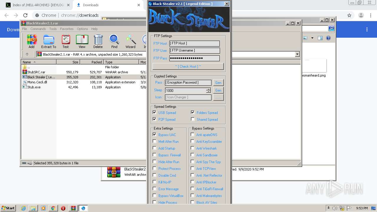Open Internet Explorer from the taskbar
Viewport: 377px width, 212px height.
pos(24,208)
